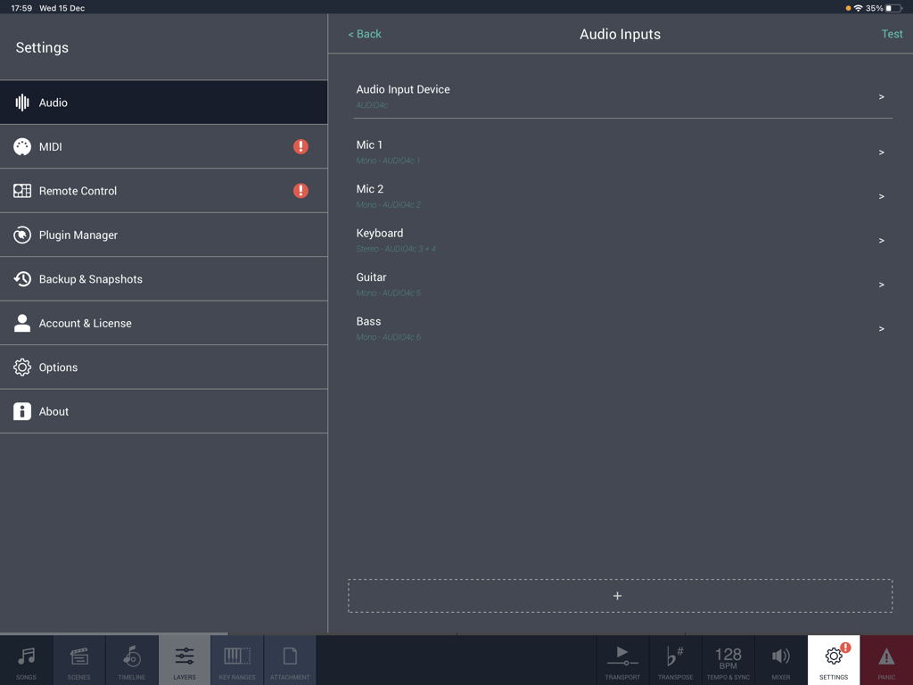
Task: Select the Layers icon
Action: (x=184, y=660)
